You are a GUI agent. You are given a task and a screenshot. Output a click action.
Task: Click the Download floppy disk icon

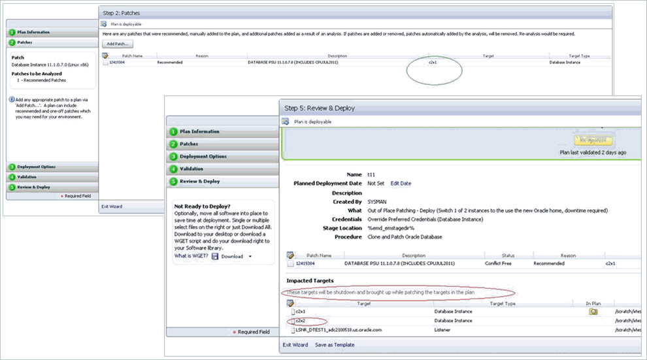[215, 257]
